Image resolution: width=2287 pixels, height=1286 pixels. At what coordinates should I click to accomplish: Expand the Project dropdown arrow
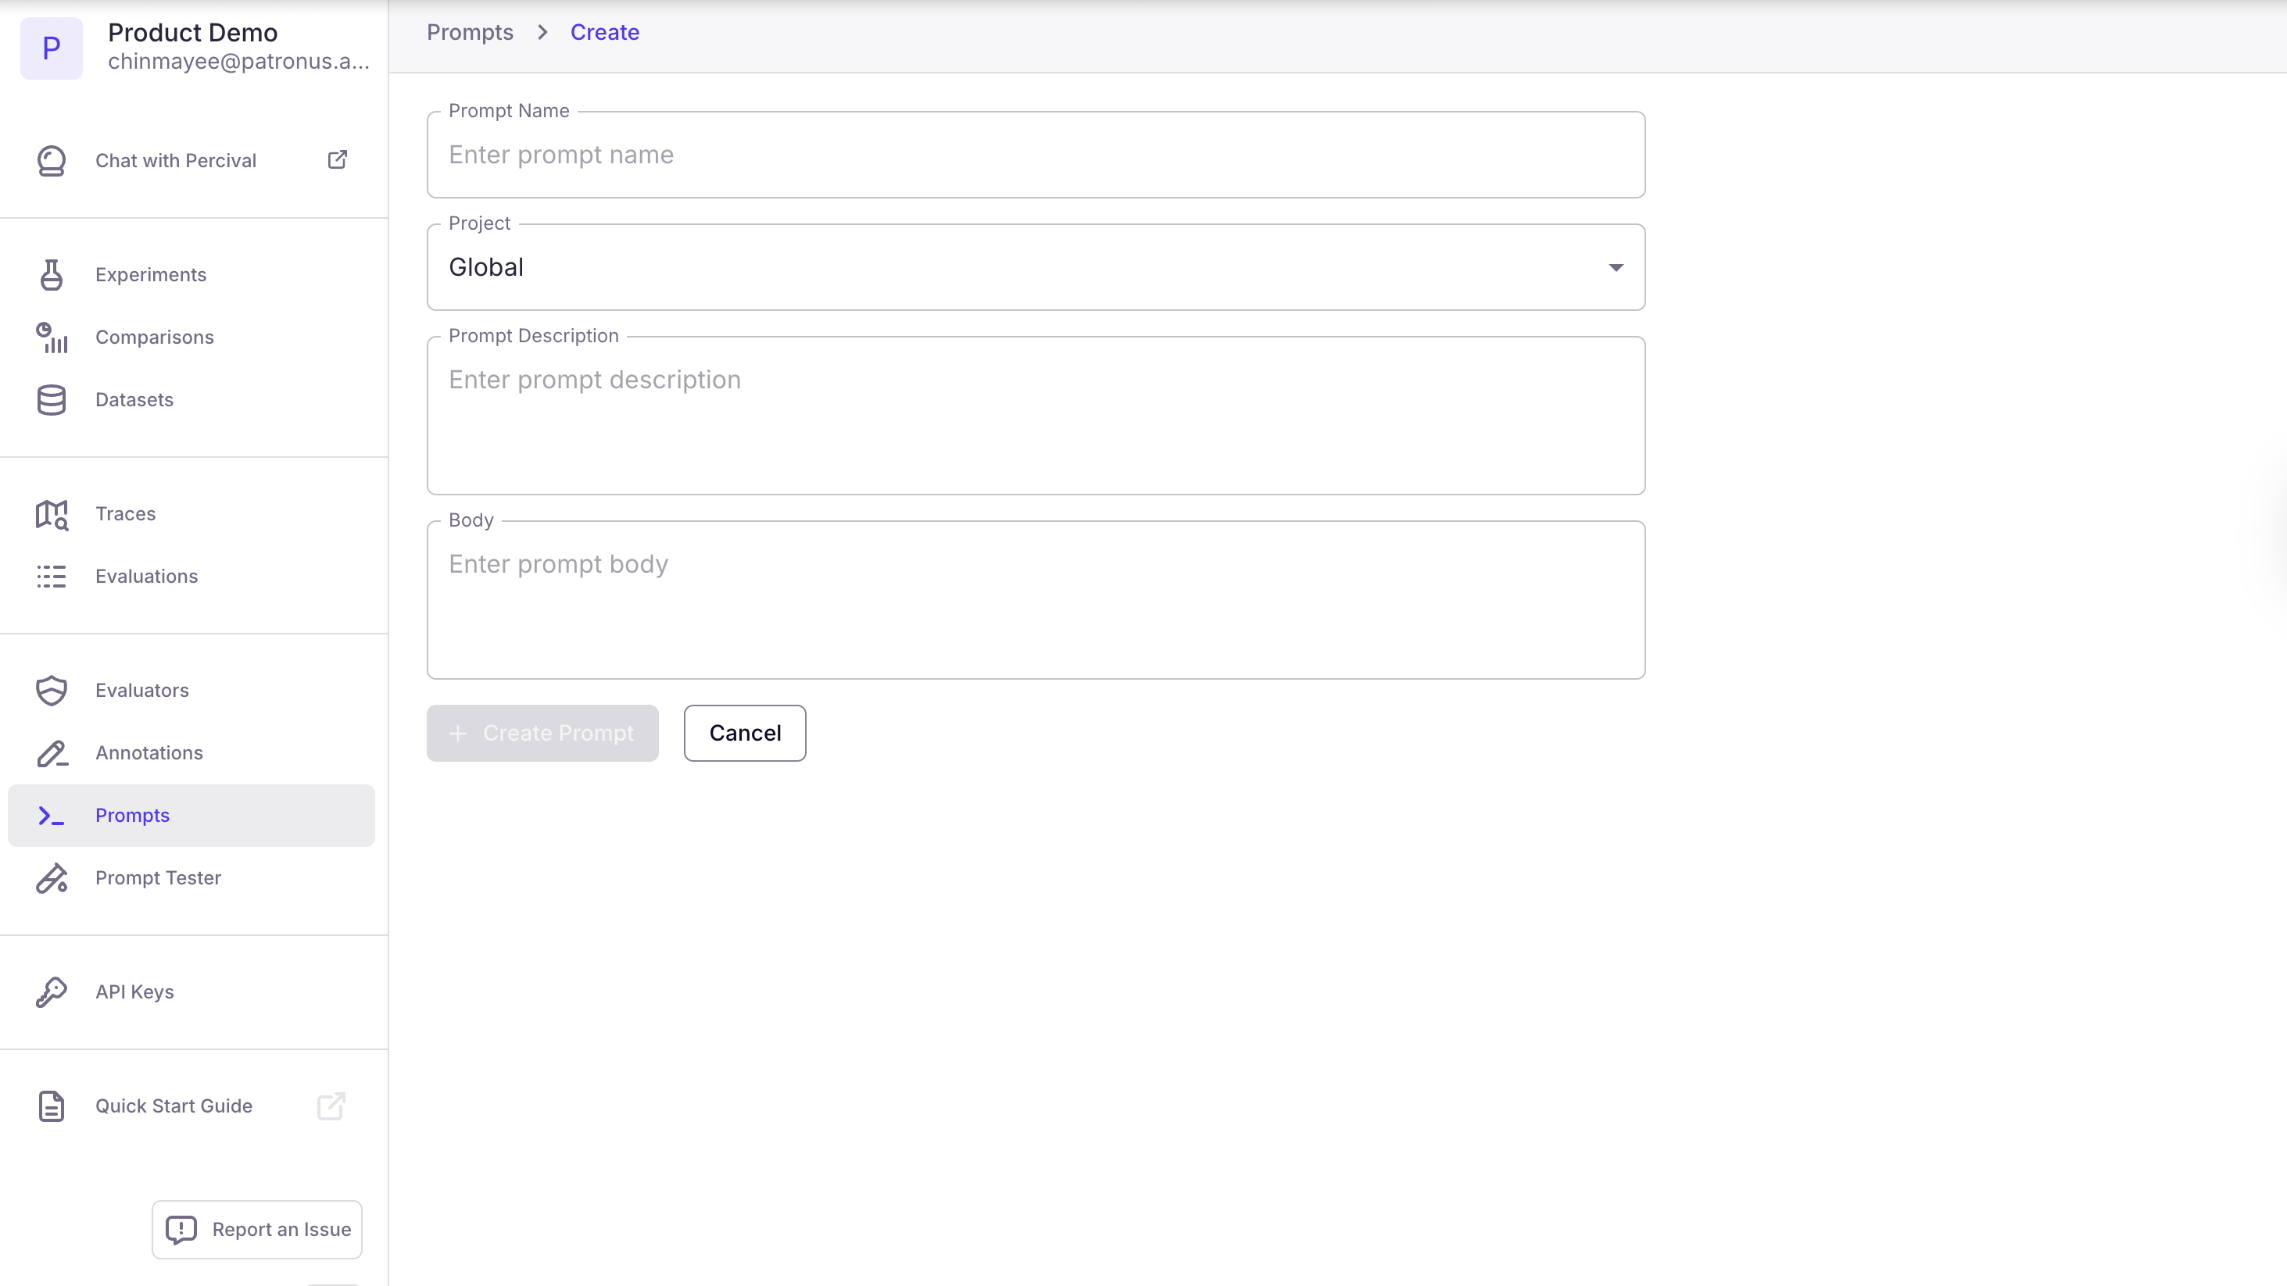click(1616, 267)
